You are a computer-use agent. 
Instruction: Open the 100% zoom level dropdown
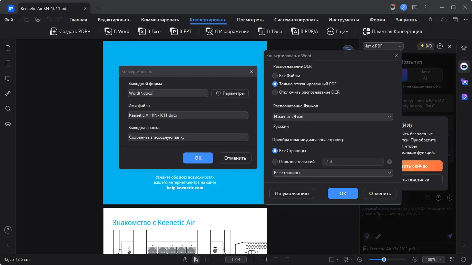434,259
